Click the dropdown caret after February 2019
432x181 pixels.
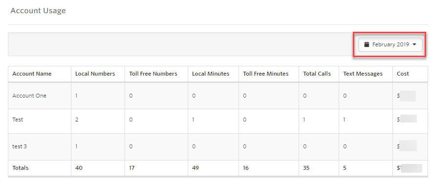(414, 44)
